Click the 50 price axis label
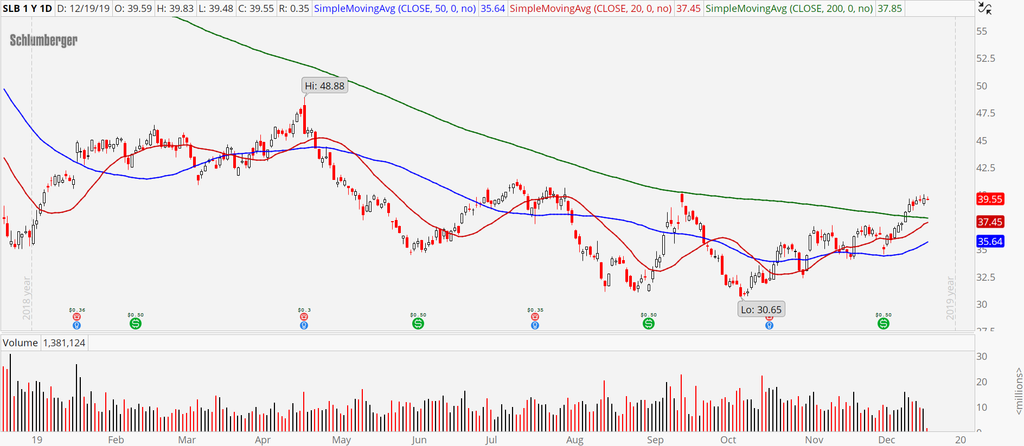Screen dimensions: 1024x446 point(982,86)
